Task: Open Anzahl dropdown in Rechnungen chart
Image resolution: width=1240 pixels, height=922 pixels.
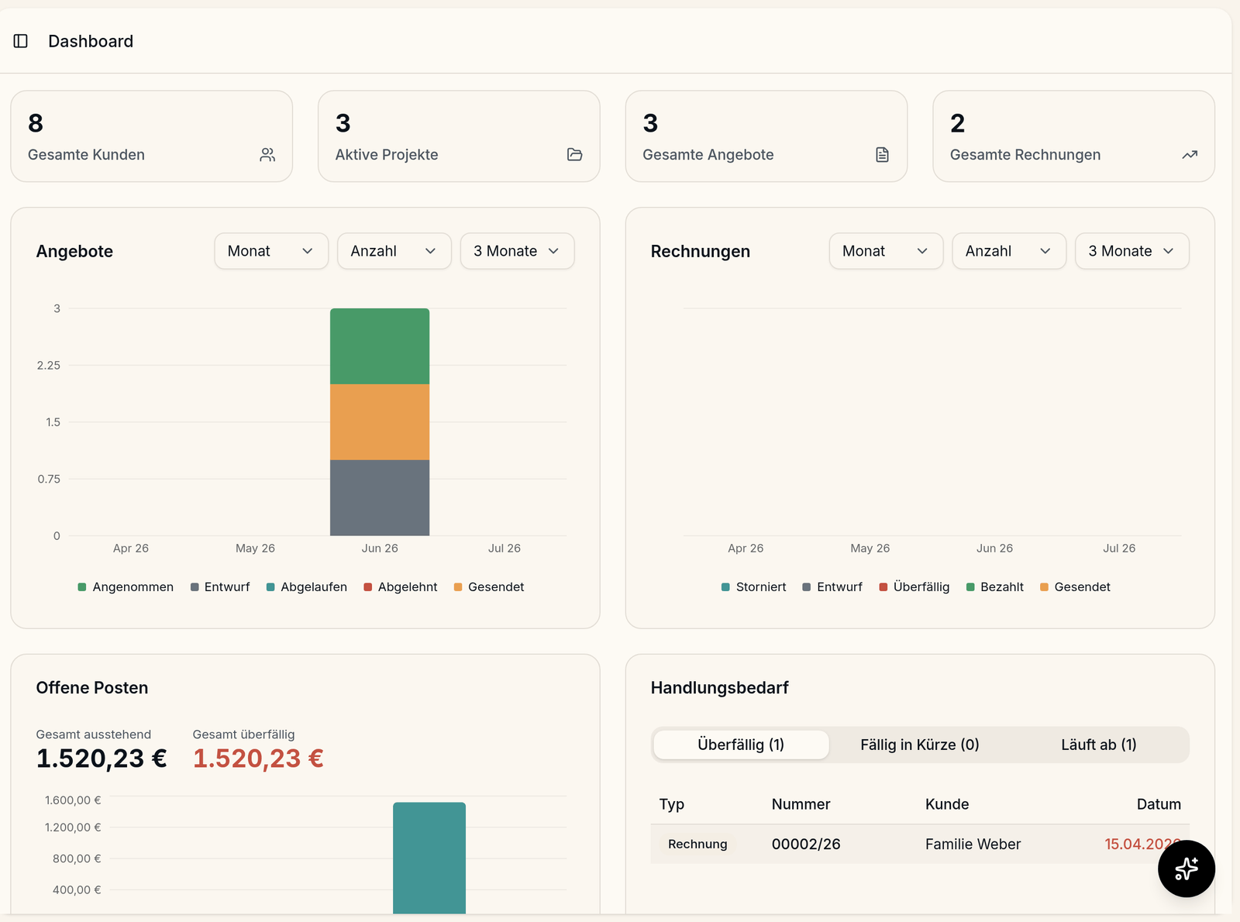Action: (x=1009, y=251)
